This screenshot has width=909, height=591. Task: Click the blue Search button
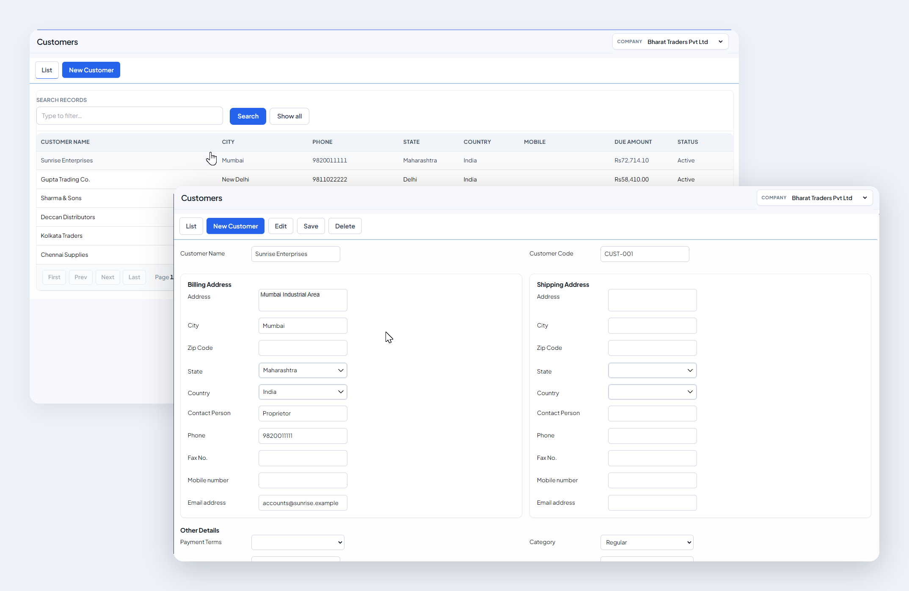tap(248, 116)
